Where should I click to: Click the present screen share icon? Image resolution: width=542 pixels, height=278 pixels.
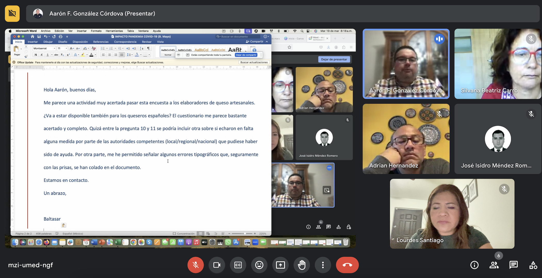pos(280,265)
